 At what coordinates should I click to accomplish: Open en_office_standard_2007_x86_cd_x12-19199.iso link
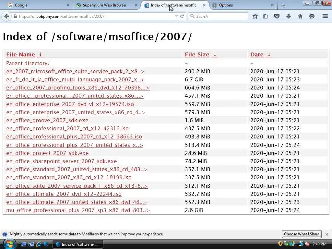pyautogui.click(x=69, y=177)
